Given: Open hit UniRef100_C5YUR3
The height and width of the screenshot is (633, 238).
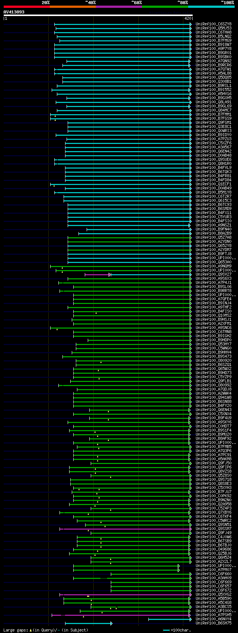Looking at the screenshot, I should (213, 217).
